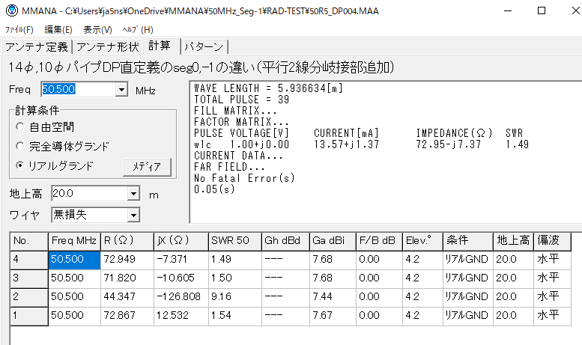
Task: Select result row No. 2 with SWR 9.16
Action: point(225,296)
